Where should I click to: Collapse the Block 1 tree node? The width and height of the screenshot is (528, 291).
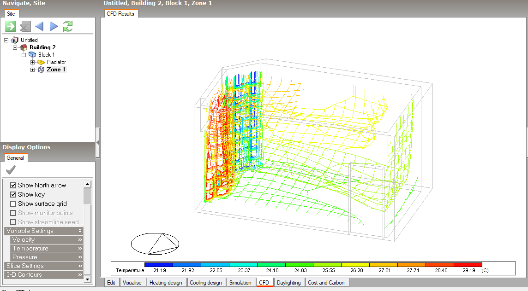(x=24, y=55)
